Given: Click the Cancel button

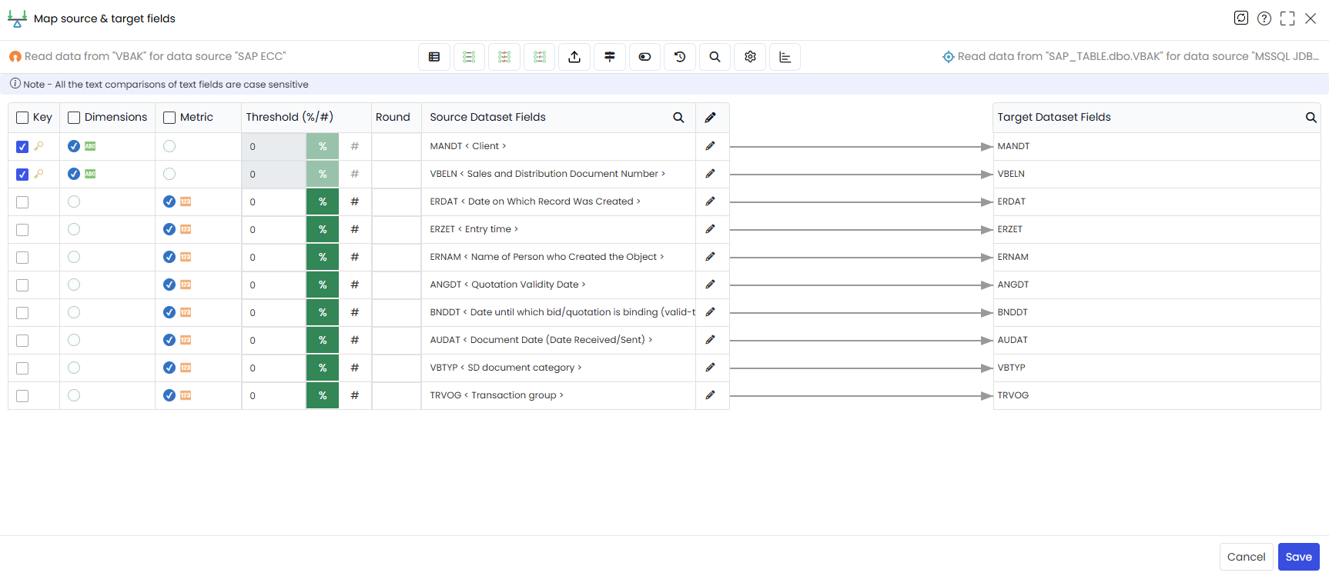Looking at the screenshot, I should pyautogui.click(x=1246, y=557).
